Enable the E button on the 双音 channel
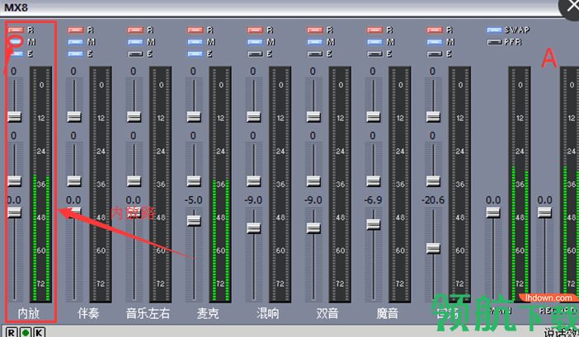The height and width of the screenshot is (337, 579). [314, 54]
